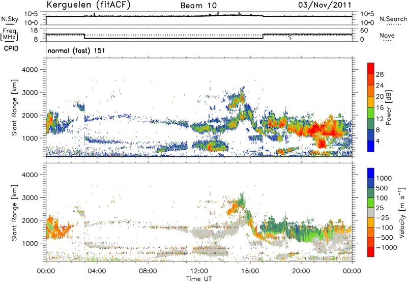The image size is (407, 282).
Task: Pick the top red segment of the Power colorbar
Action: (371, 68)
